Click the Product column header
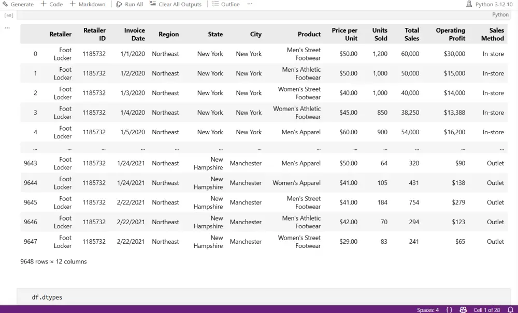The width and height of the screenshot is (518, 313). pyautogui.click(x=309, y=34)
